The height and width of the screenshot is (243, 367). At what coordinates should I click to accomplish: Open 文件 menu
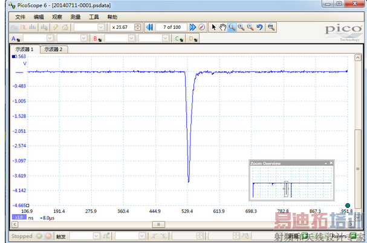point(20,17)
